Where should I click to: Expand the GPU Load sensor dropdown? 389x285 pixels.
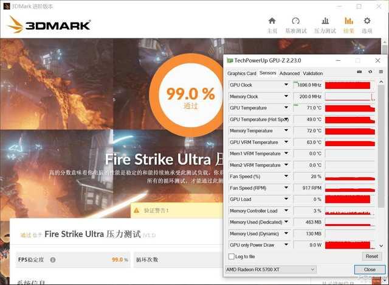[286, 199]
